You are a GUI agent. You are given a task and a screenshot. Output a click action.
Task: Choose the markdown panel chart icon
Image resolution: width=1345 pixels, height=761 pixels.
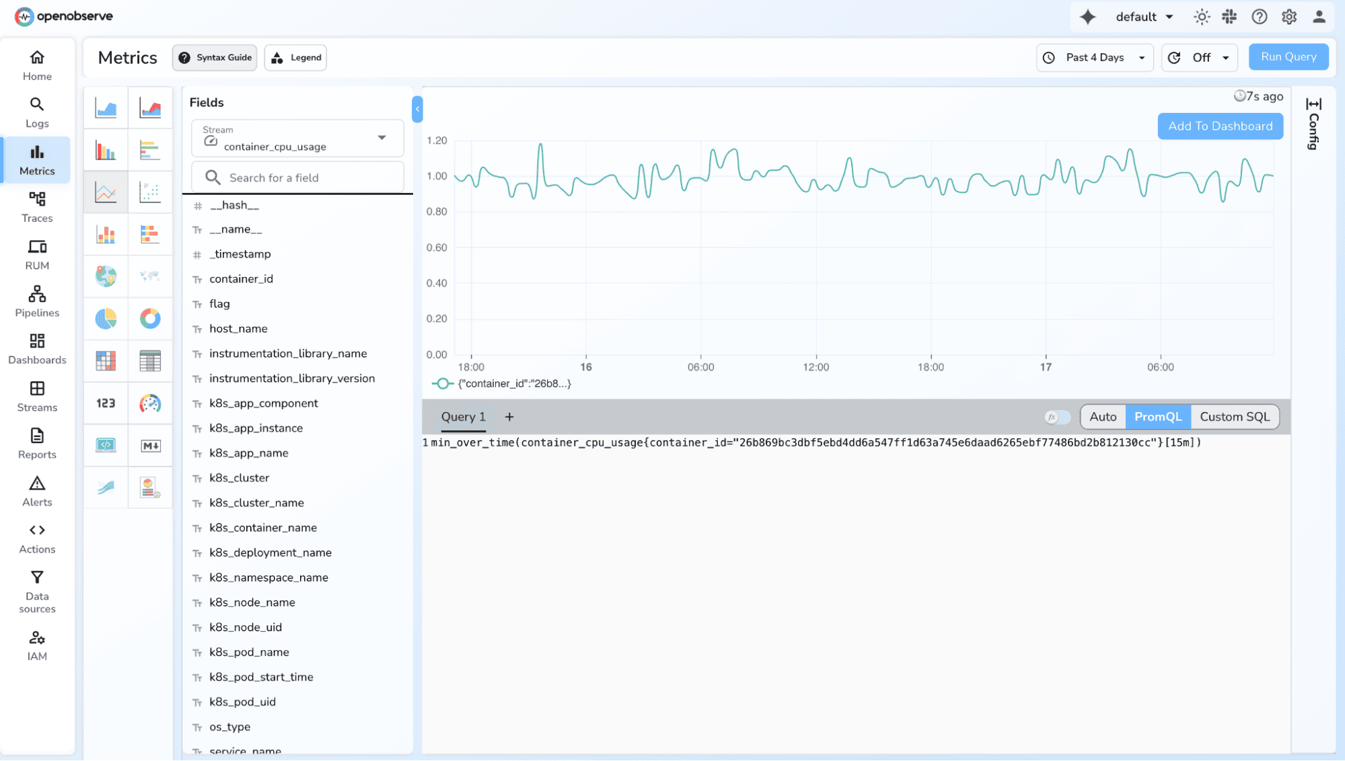(150, 446)
